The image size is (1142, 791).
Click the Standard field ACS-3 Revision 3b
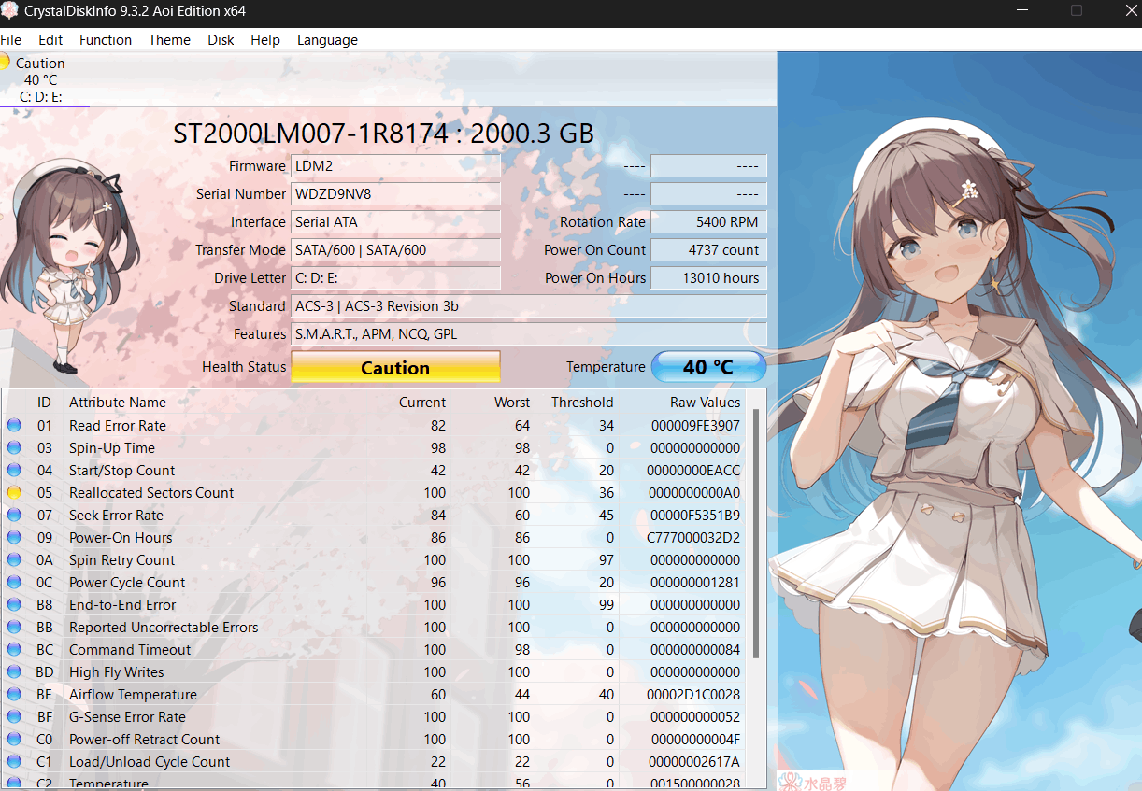point(529,306)
